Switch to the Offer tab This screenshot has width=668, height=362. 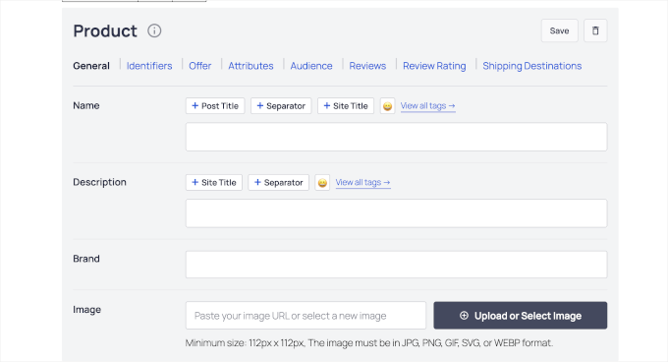(199, 66)
